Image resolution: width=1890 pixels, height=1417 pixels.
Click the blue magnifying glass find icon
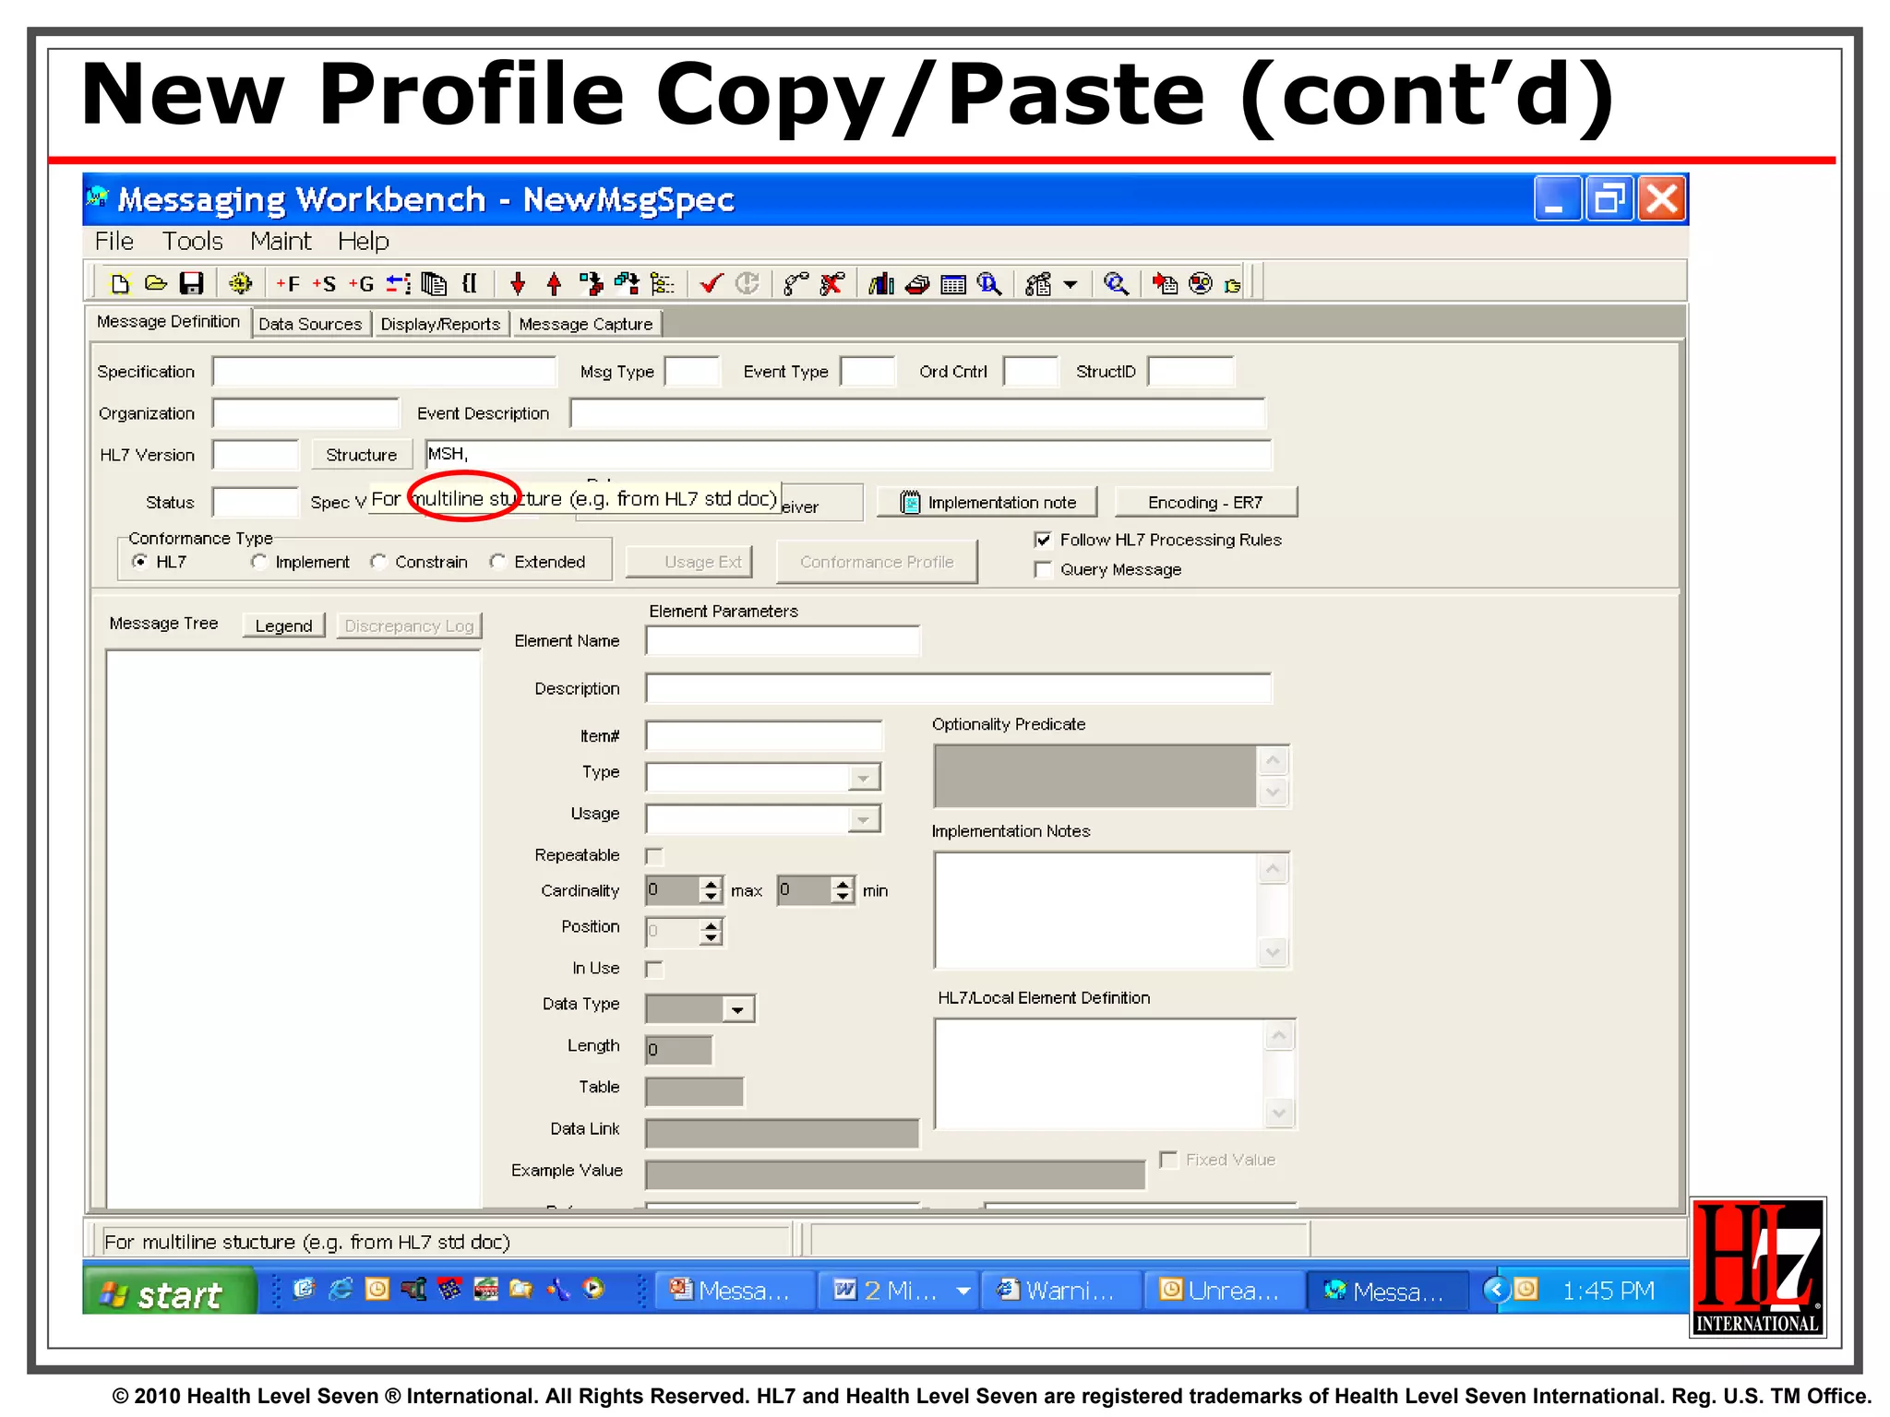pyautogui.click(x=1116, y=283)
